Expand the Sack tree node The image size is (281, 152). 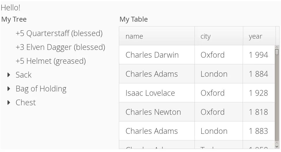pyautogui.click(x=9, y=75)
